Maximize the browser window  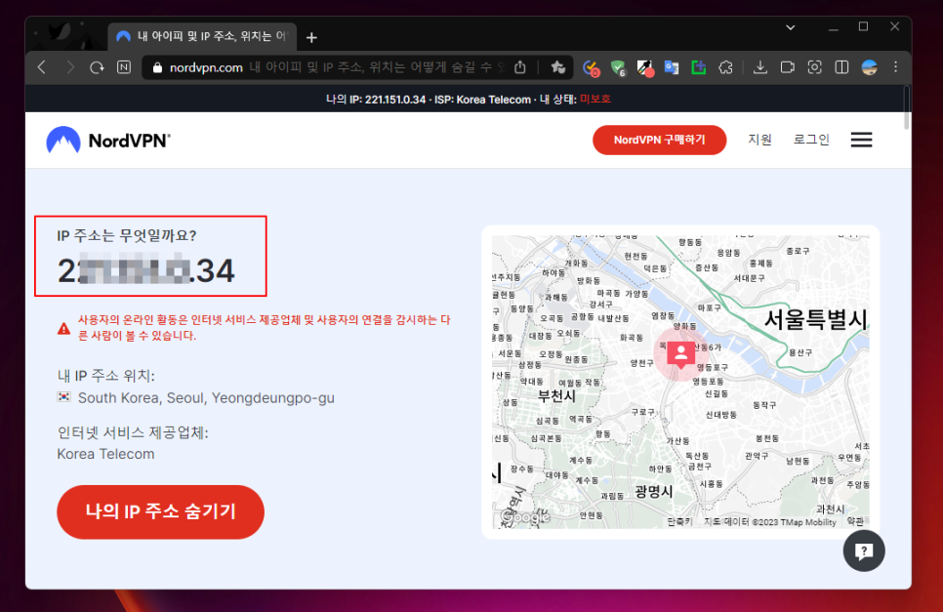(864, 27)
